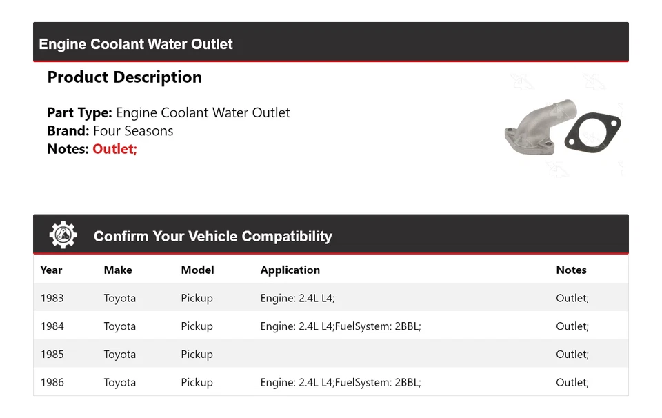662x418 pixels.
Task: Click the Application cell in the 1983 row
Action: point(297,298)
